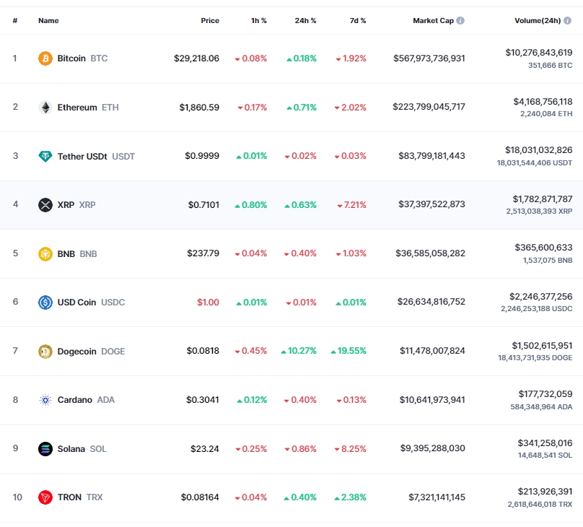Image resolution: width=583 pixels, height=527 pixels.
Task: Click the USD Coin logo
Action: (45, 302)
